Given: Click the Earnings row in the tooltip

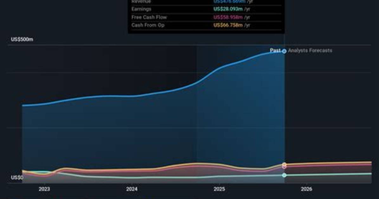Looking at the screenshot, I should coord(206,9).
